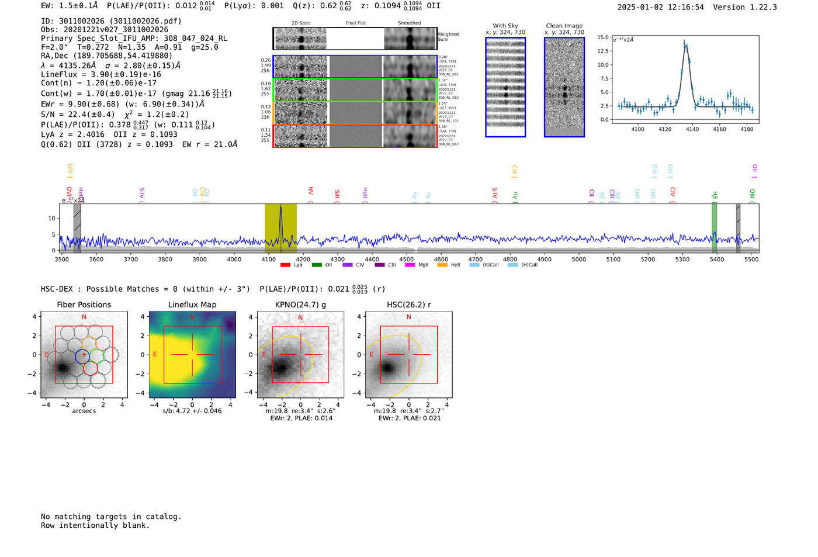Click the MgII magenta legend swatch
818x557 pixels.
tap(410, 265)
